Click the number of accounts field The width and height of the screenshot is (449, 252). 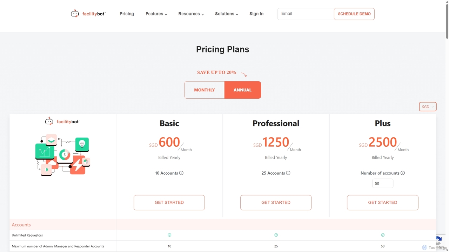coord(382,183)
